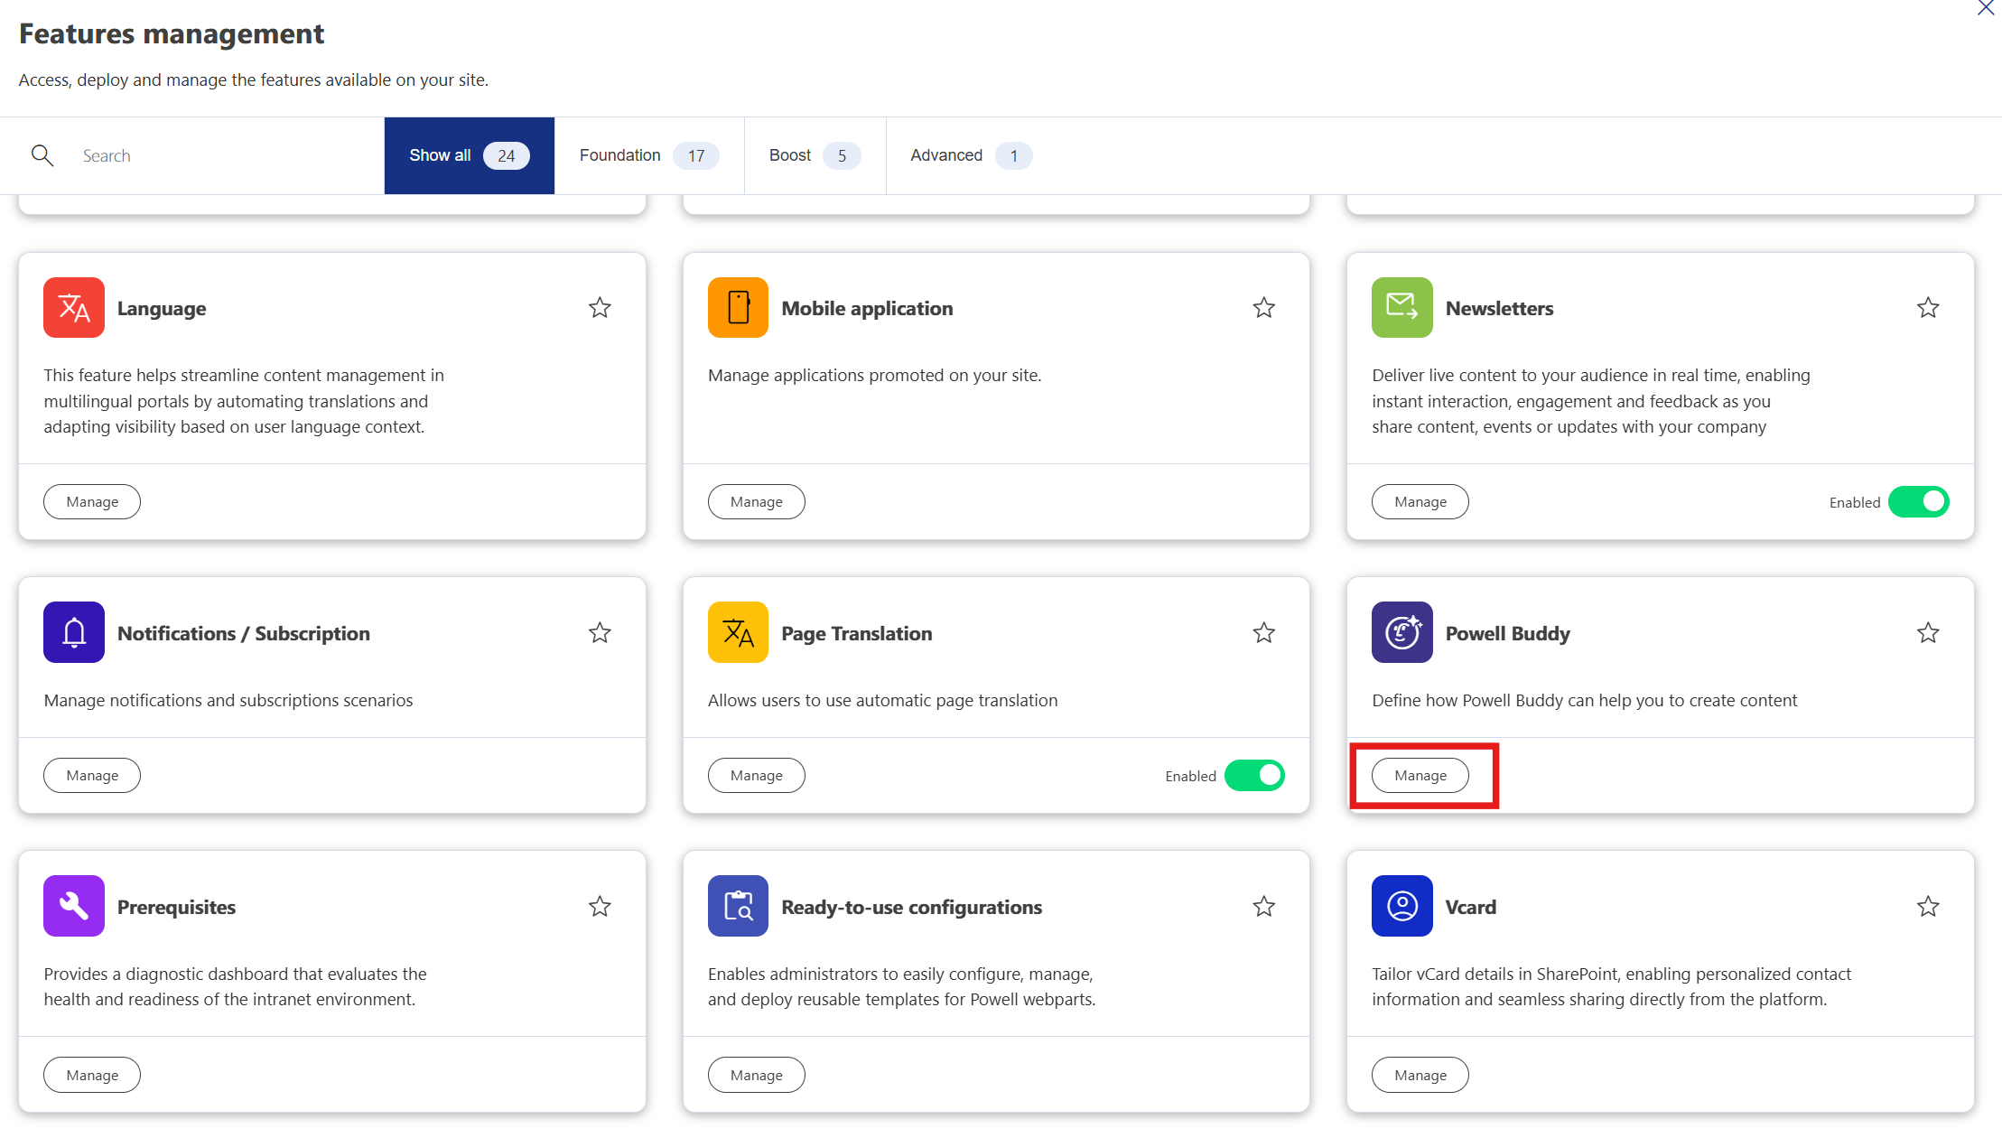Click the Powell Buddy feature icon
Viewport: 2002px width, 1138px height.
[1402, 632]
